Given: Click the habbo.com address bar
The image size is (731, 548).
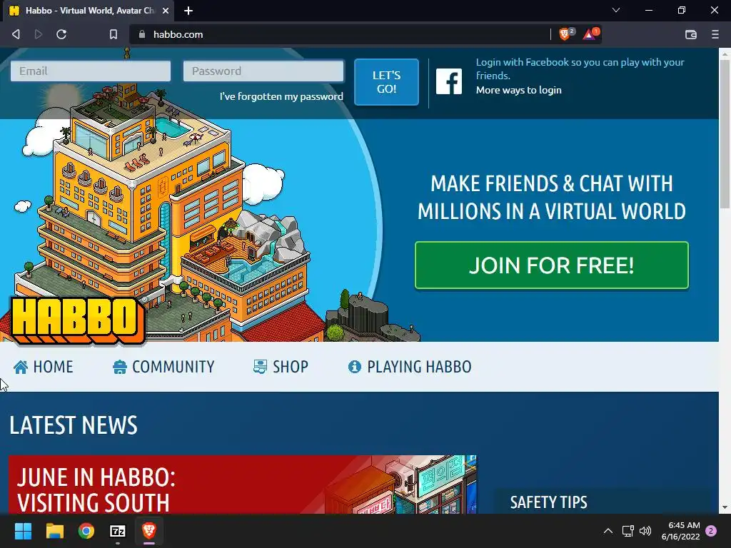Looking at the screenshot, I should pyautogui.click(x=341, y=34).
